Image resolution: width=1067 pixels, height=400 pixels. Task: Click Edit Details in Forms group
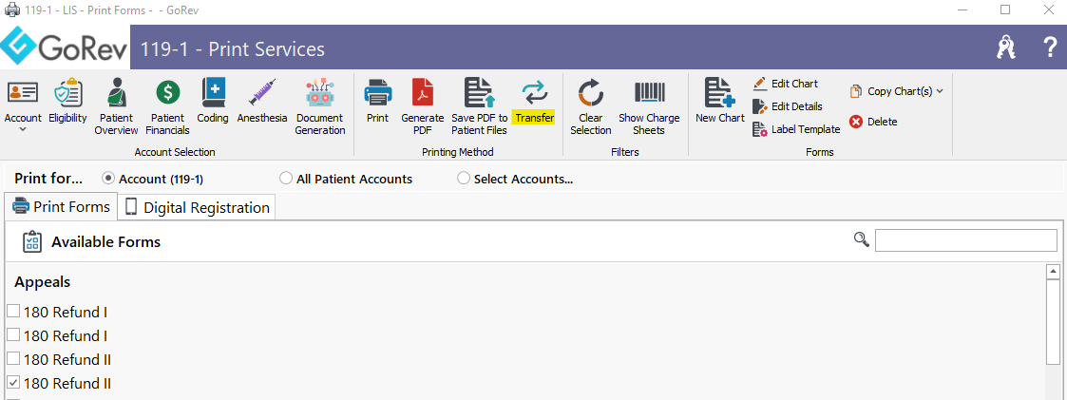788,106
